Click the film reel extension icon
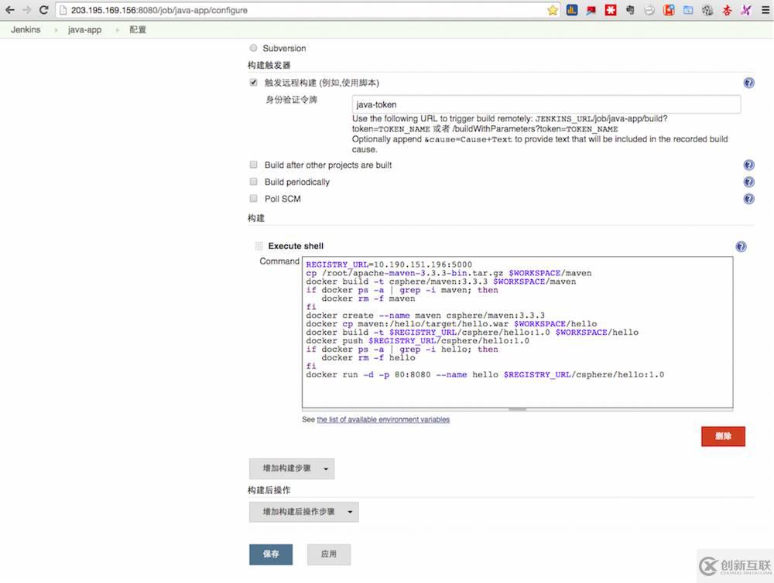 click(x=707, y=10)
